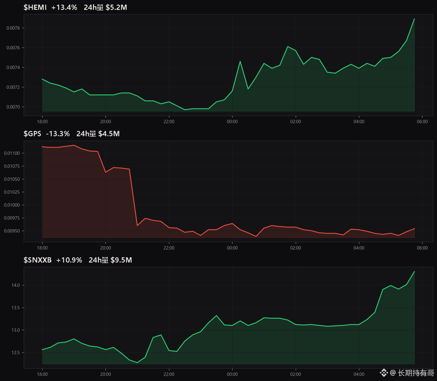The image size is (437, 381).
Task: Click 06:00 on the $GPS time axis
Action: coord(422,248)
